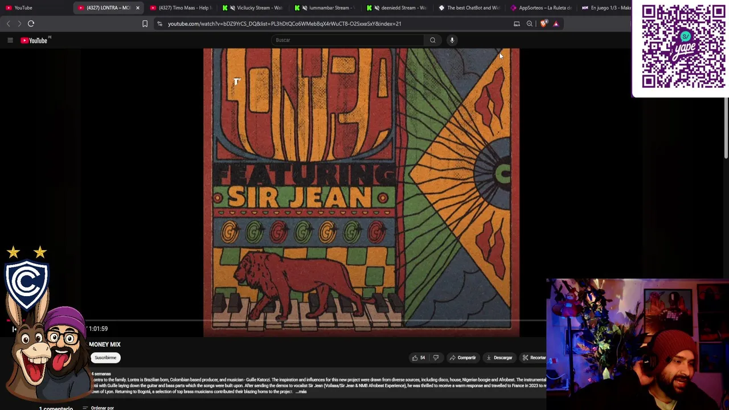Switch to AppSorteos La Ruleta tab
The image size is (729, 410).
541,7
